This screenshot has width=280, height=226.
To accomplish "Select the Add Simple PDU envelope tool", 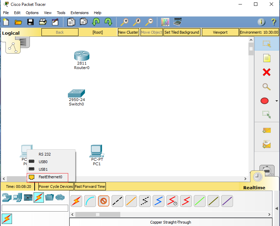I will [267, 131].
